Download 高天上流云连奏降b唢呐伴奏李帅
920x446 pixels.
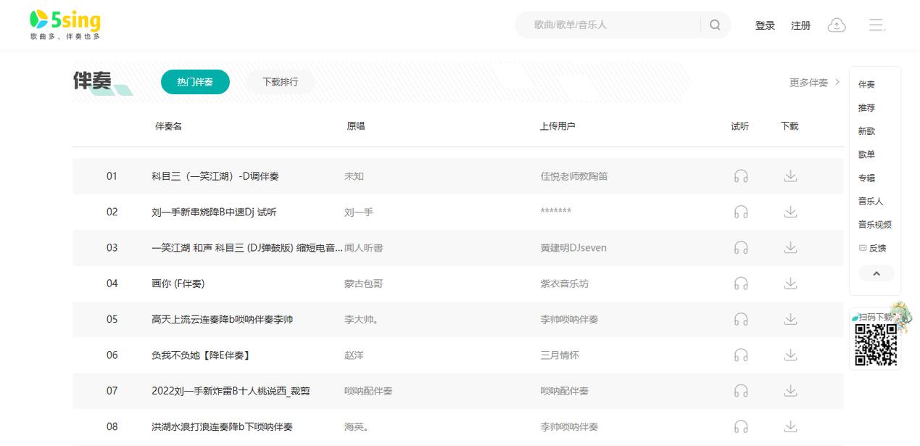[790, 319]
